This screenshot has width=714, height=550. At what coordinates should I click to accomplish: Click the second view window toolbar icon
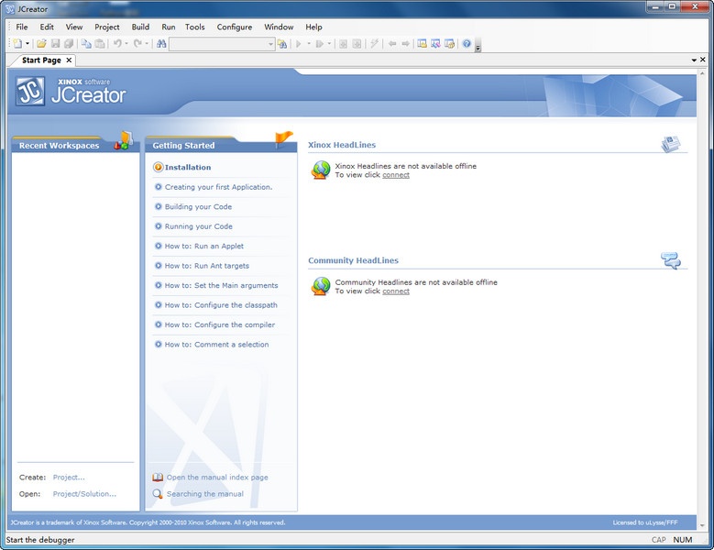point(435,44)
